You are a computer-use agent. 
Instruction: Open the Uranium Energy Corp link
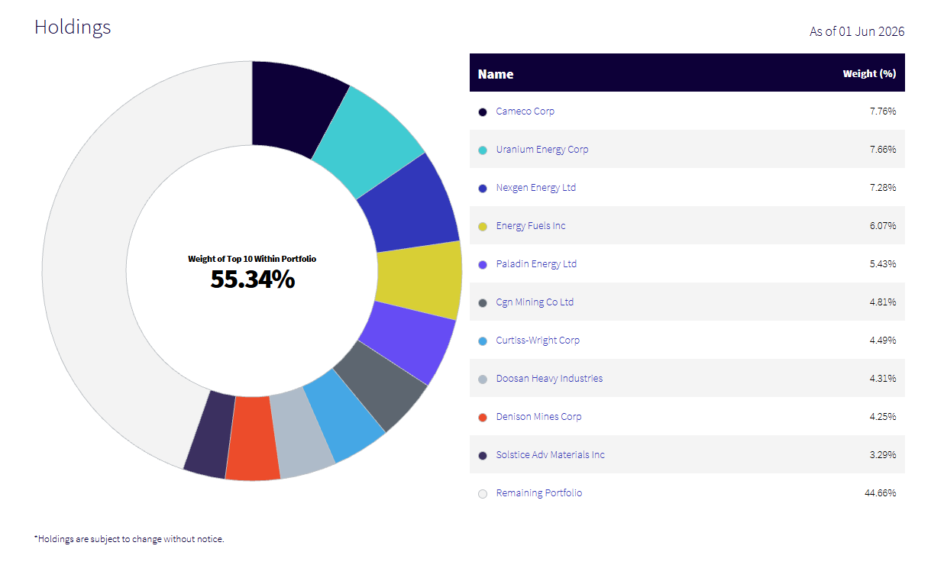point(542,150)
